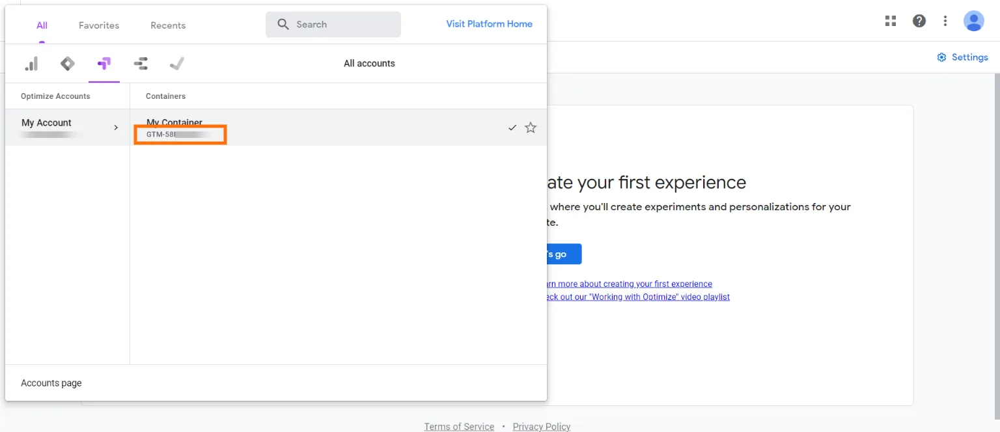The height and width of the screenshot is (432, 1000).
Task: Switch to the Recents tab
Action: [168, 25]
